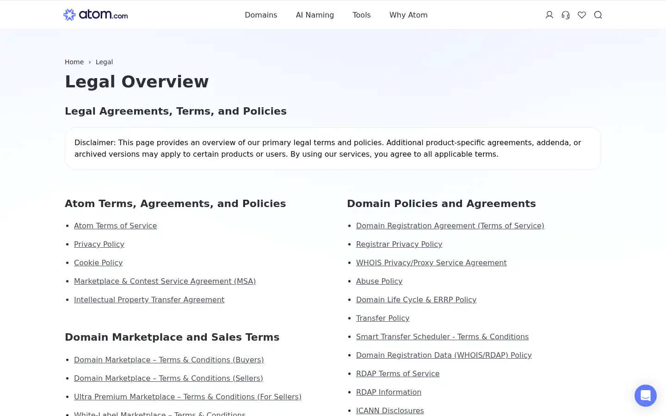Click the atom.com logo
The image size is (666, 416).
point(95,15)
